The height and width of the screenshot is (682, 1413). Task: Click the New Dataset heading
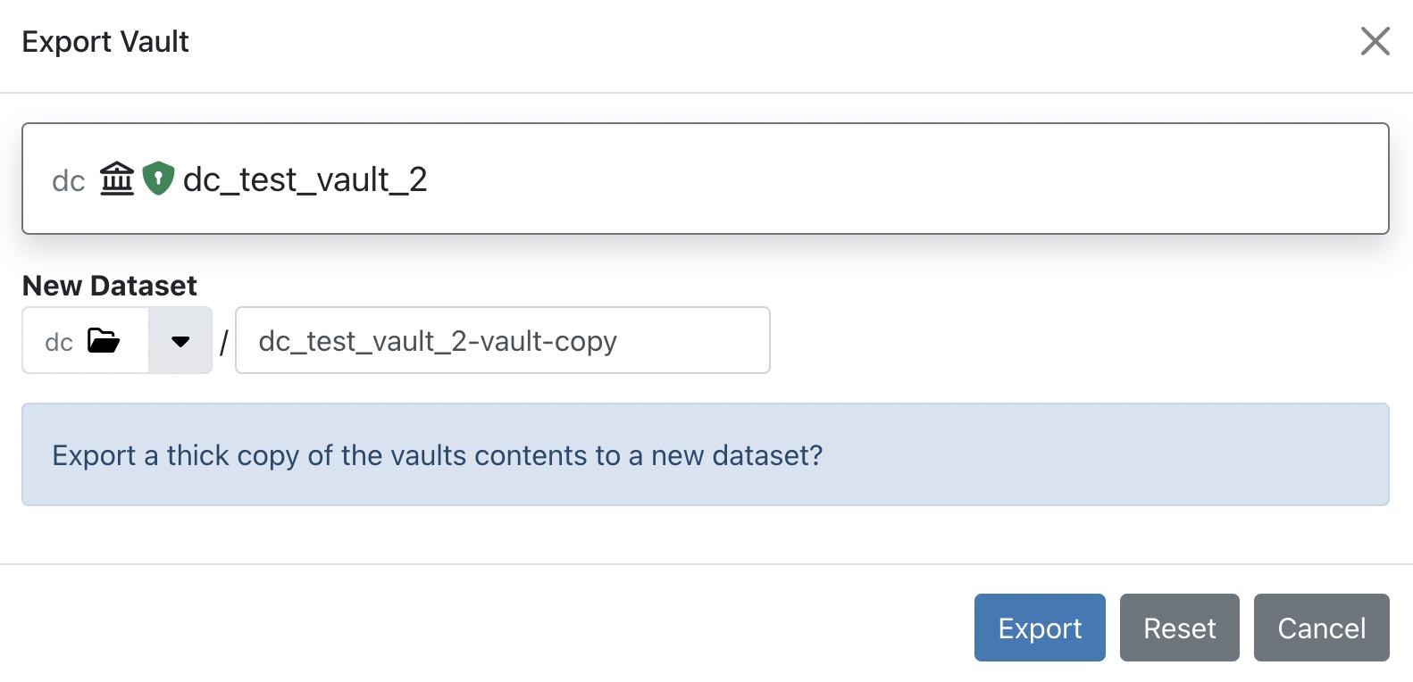point(109,285)
